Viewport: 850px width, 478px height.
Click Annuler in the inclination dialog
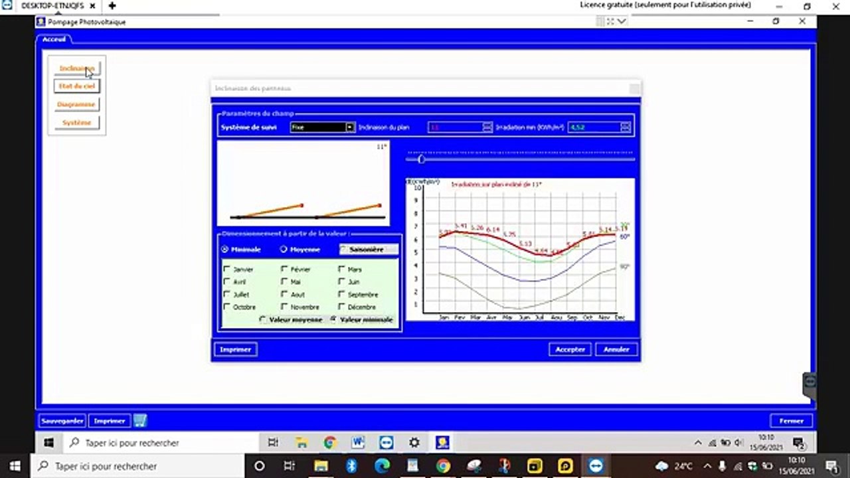616,349
